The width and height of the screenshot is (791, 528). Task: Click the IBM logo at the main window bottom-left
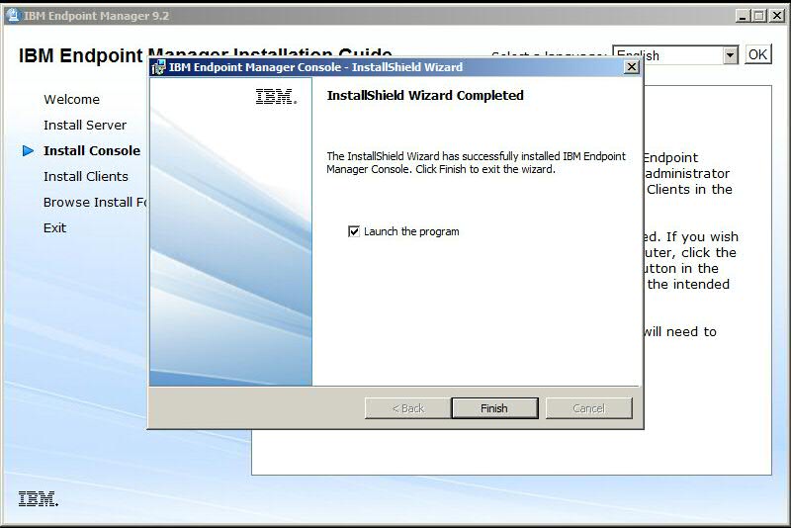39,498
